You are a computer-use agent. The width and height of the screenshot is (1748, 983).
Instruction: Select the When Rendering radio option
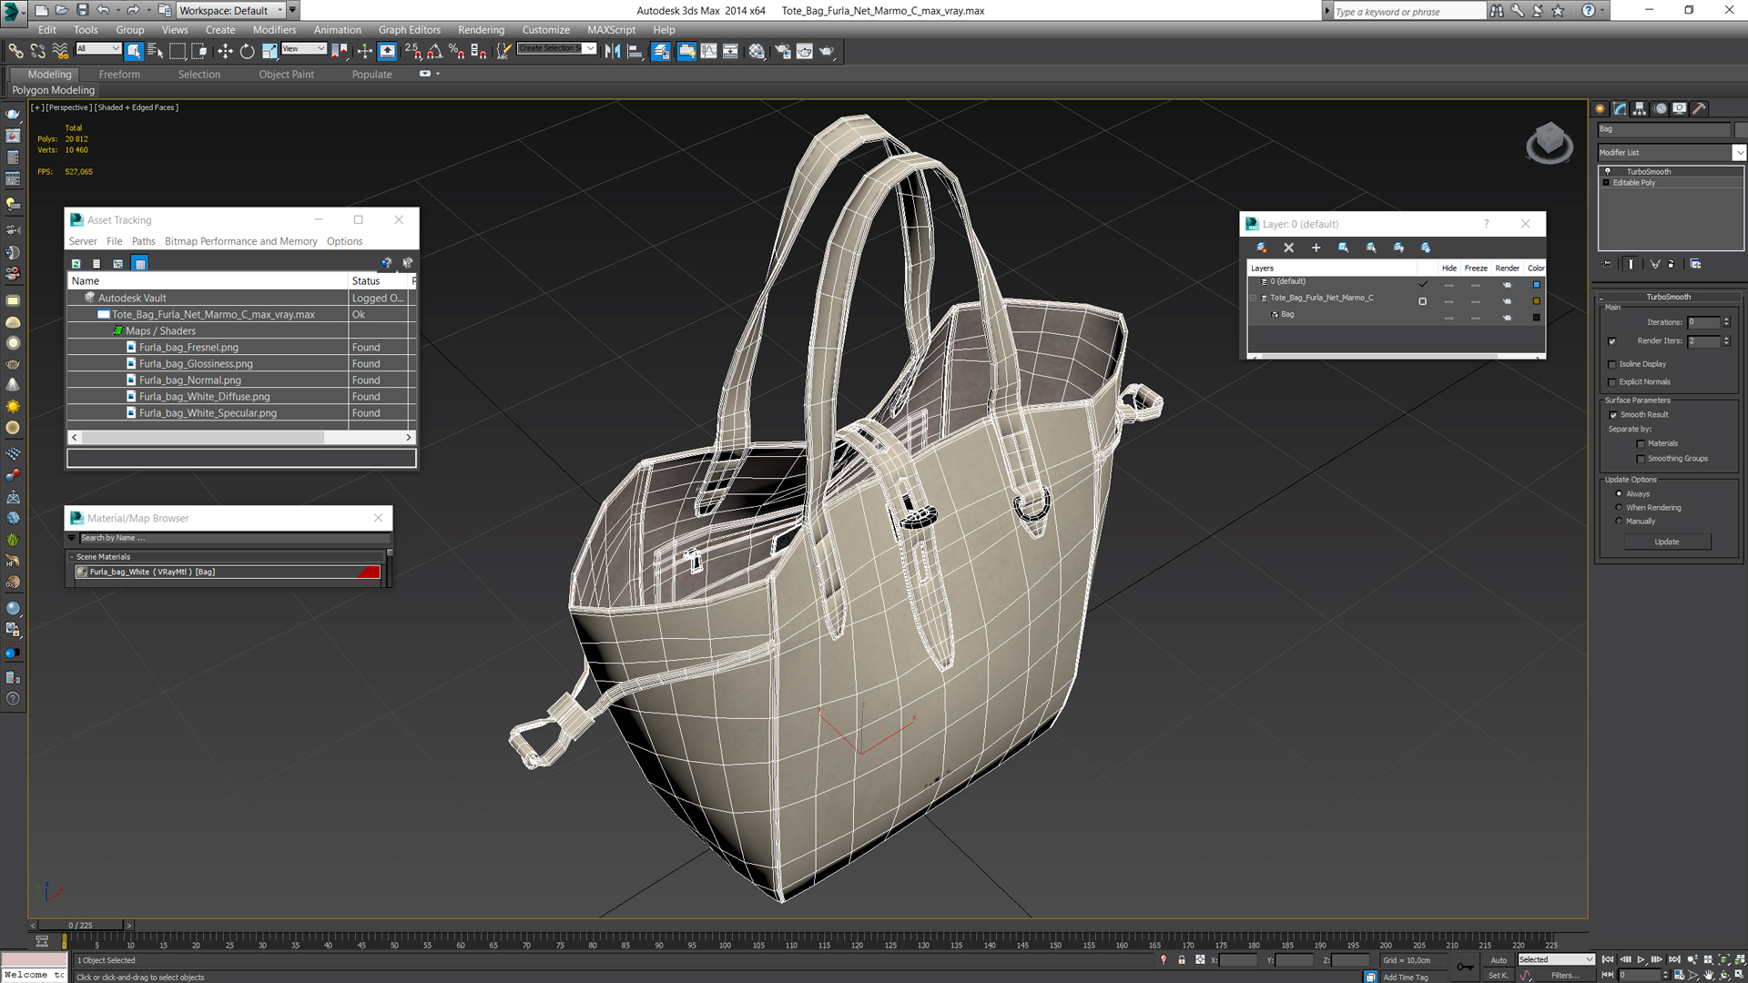pyautogui.click(x=1619, y=508)
